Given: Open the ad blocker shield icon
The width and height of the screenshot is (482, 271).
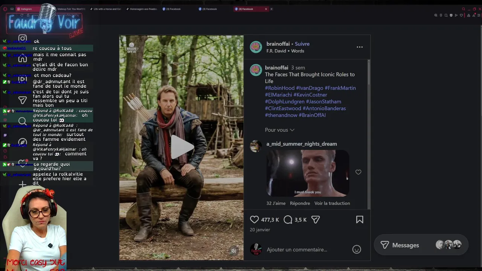Looking at the screenshot, I should coord(451,15).
